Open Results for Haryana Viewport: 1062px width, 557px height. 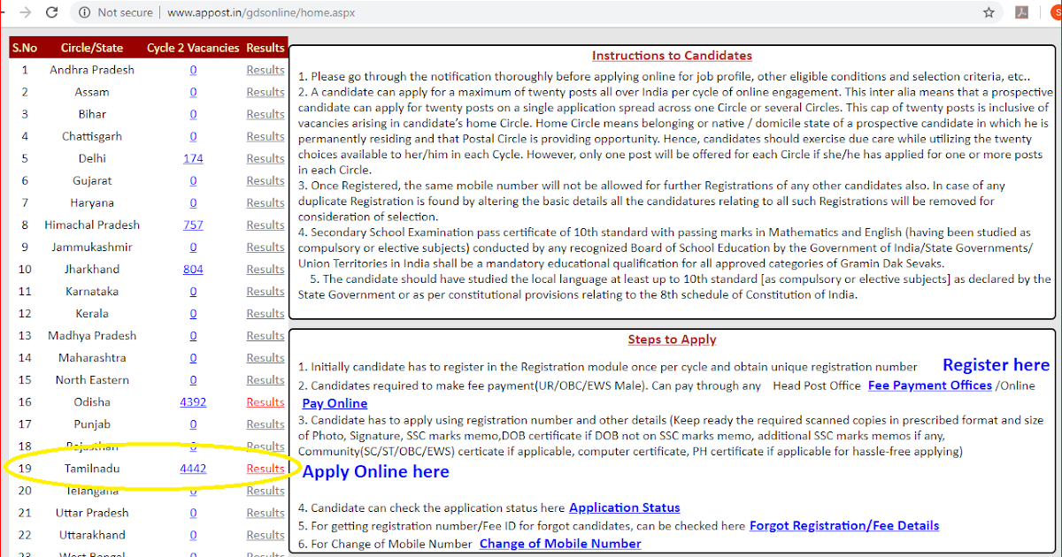(x=265, y=202)
